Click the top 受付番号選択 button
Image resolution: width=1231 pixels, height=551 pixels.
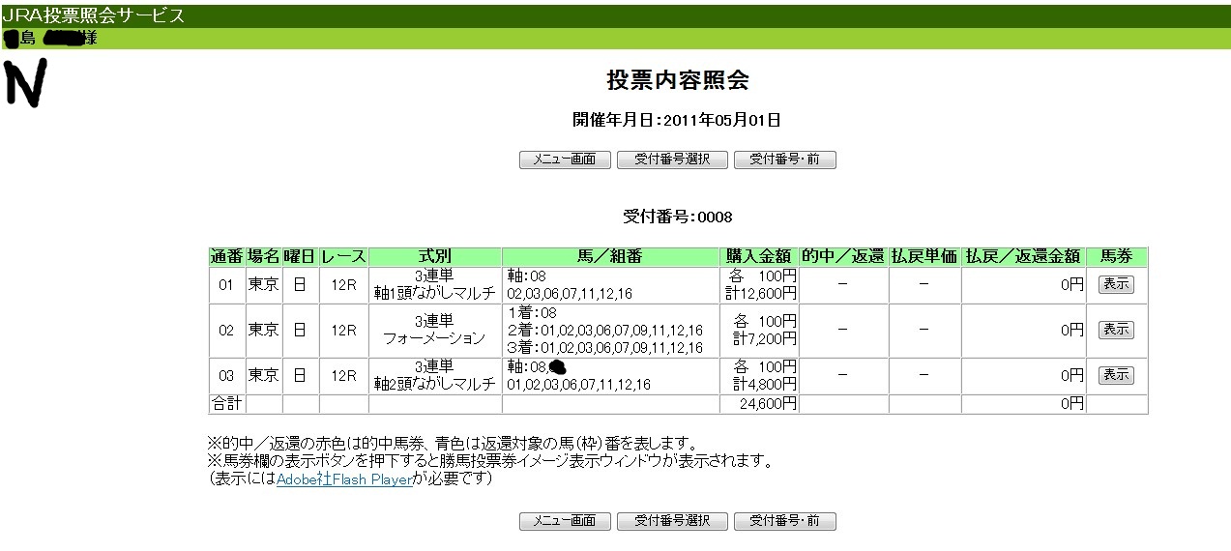pyautogui.click(x=672, y=159)
